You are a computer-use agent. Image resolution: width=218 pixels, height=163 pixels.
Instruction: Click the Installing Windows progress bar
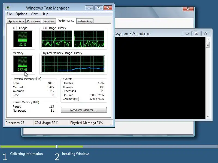pyautogui.click(x=138, y=146)
